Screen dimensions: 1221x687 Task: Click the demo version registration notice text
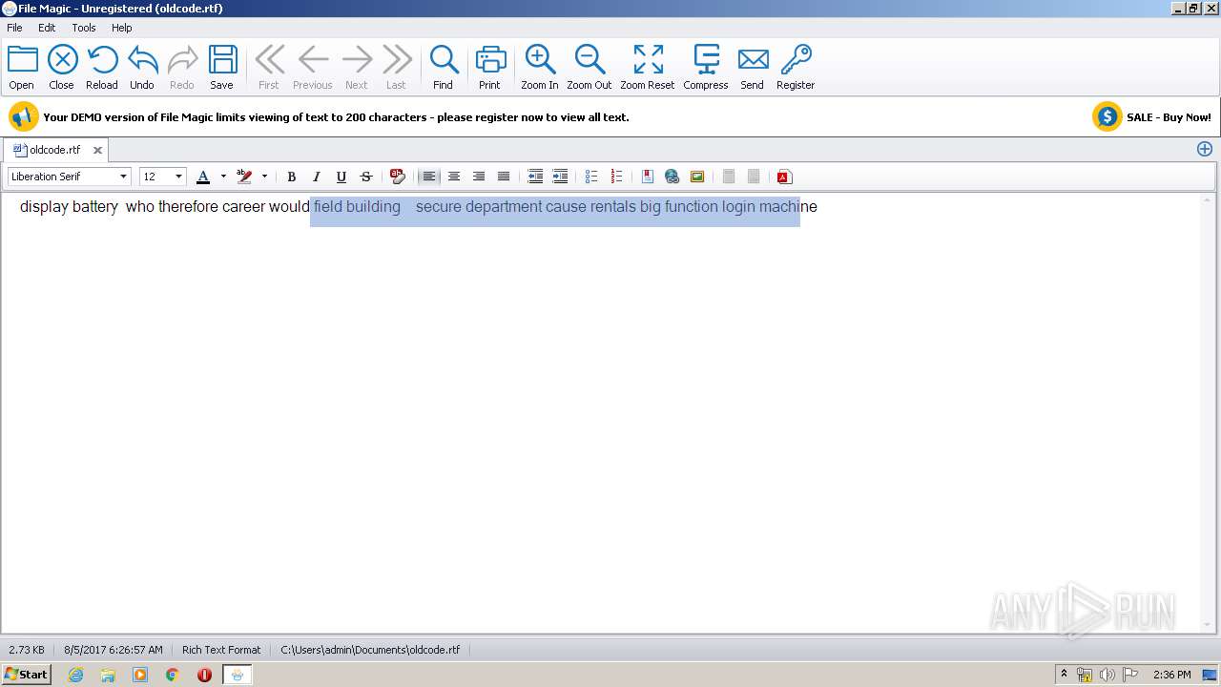[x=336, y=117]
